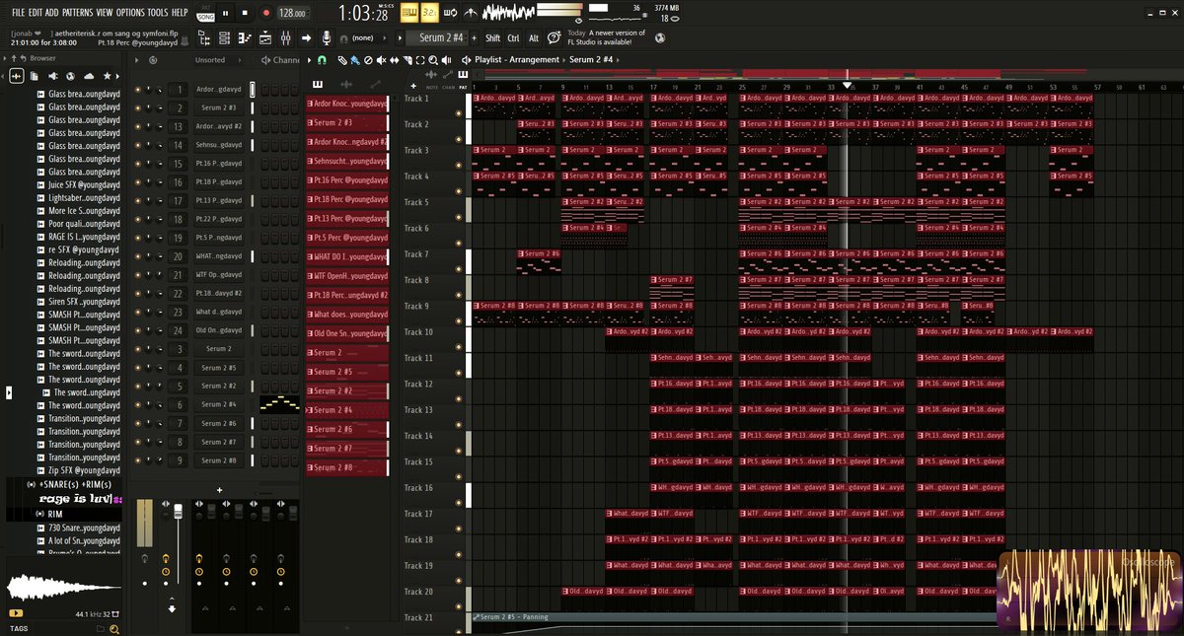Screen dimensions: 1184x636
Task: Click the Stop playback button
Action: (x=246, y=13)
